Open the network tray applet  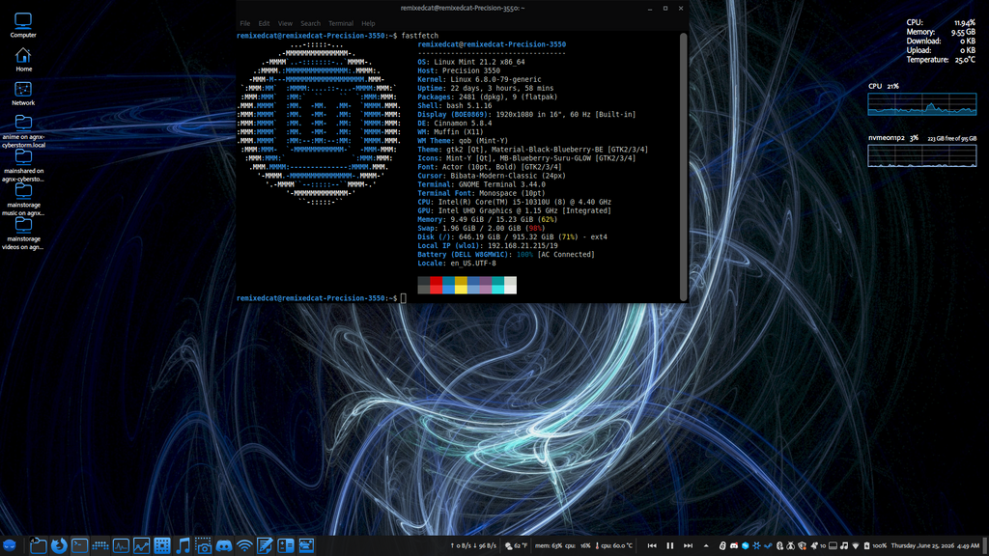pyautogui.click(x=856, y=545)
